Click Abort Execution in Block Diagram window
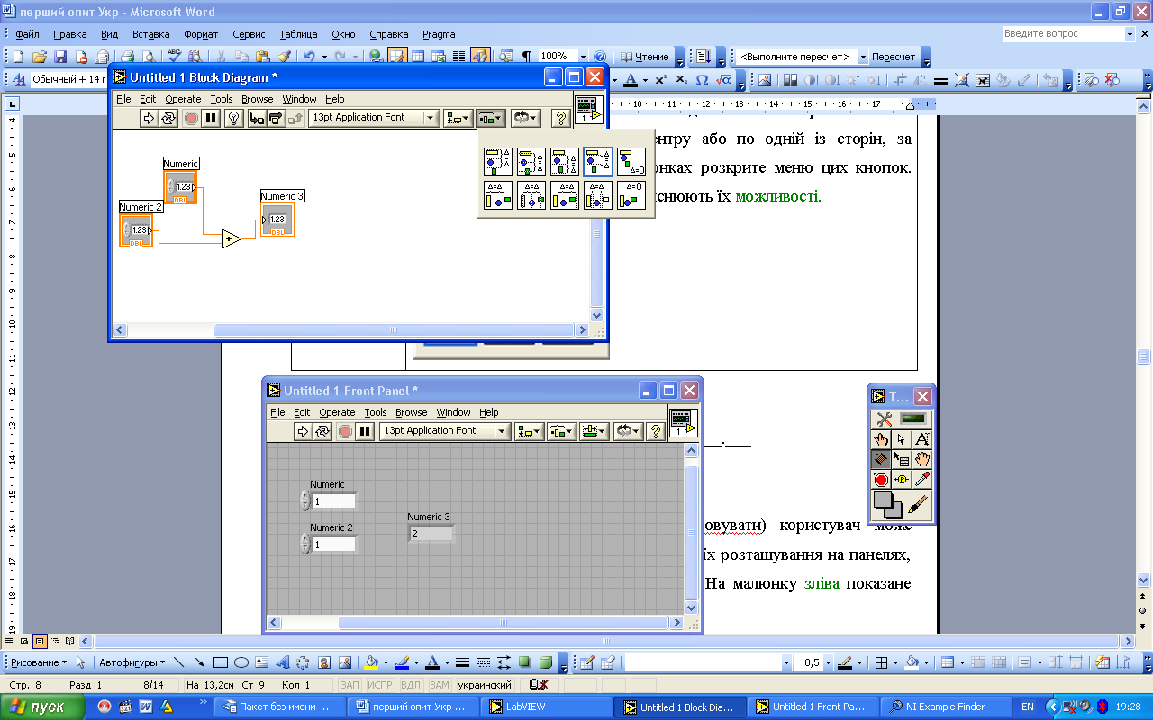This screenshot has height=720, width=1153. [x=191, y=118]
